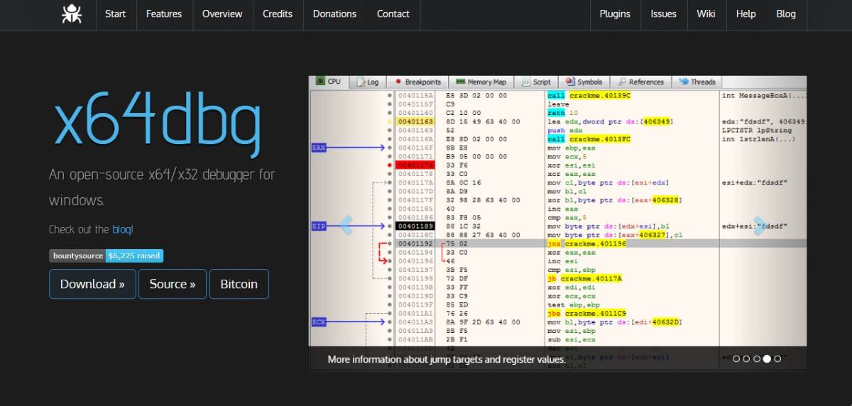Select the first carousel indicator dot

pos(736,359)
